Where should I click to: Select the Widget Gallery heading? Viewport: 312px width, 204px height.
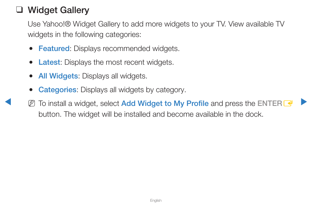coord(59,10)
